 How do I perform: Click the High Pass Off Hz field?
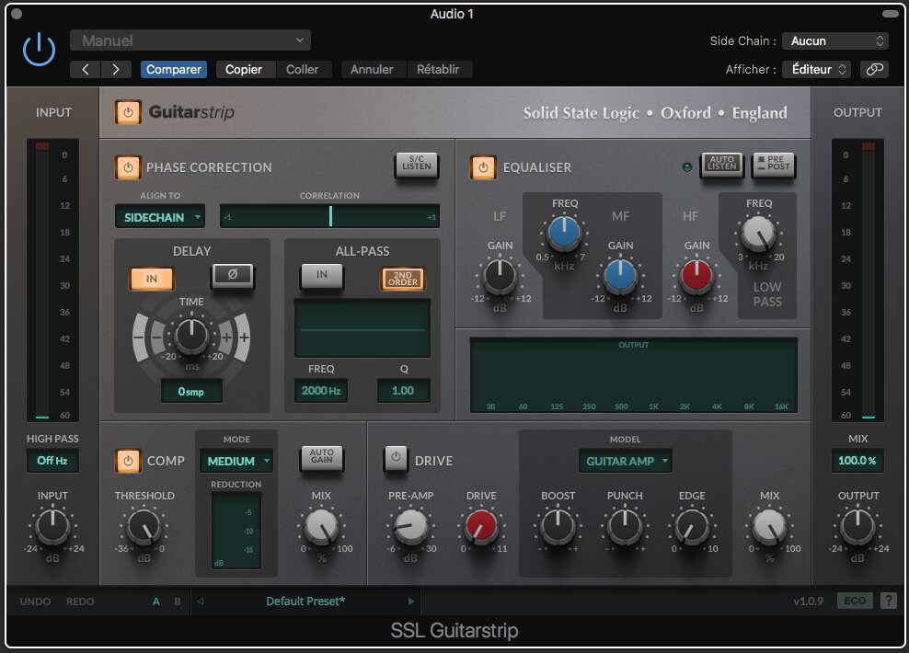[x=52, y=461]
